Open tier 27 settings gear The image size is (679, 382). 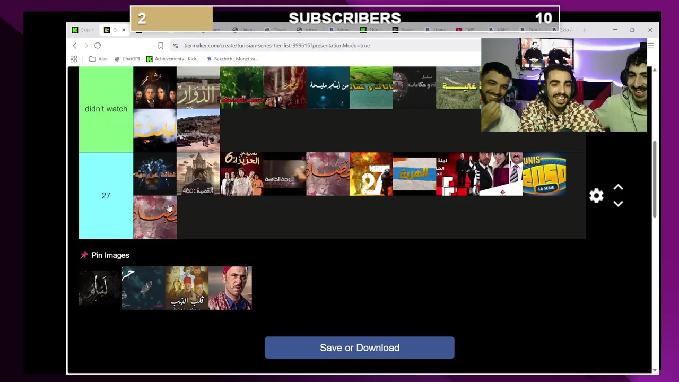pyautogui.click(x=596, y=196)
